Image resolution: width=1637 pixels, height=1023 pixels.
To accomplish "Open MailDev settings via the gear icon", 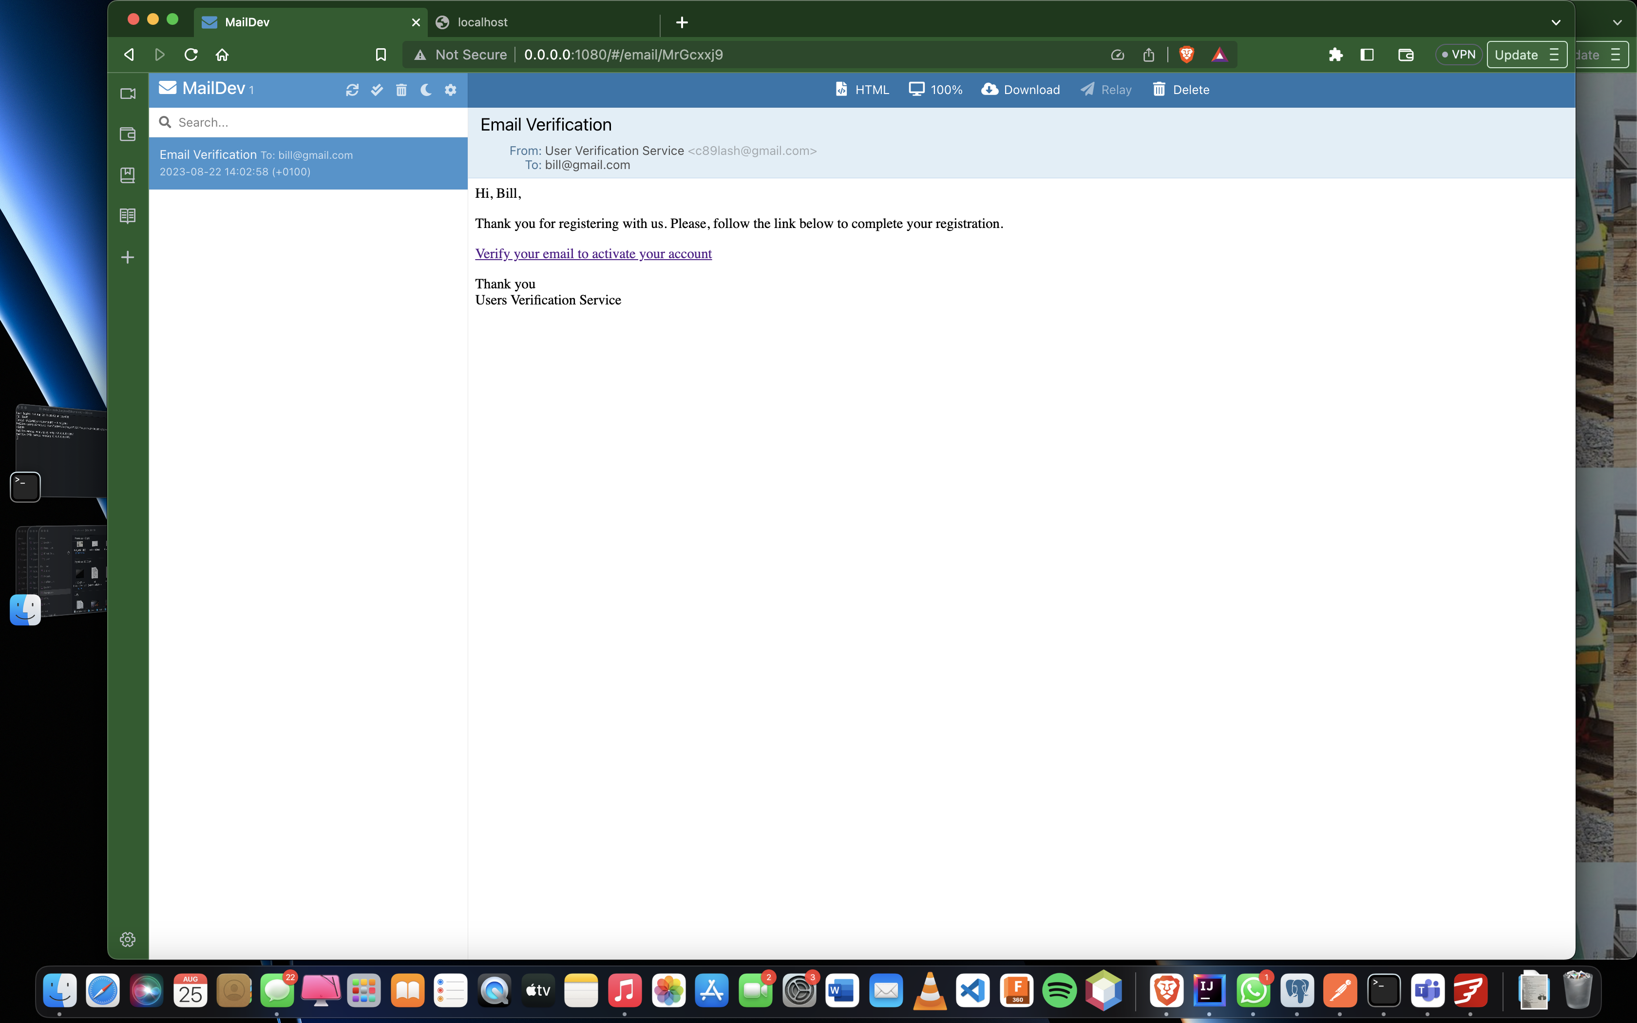I will (x=450, y=89).
